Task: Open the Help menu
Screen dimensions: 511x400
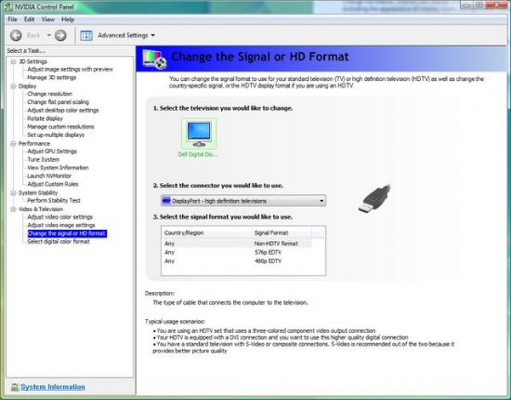Action: click(x=68, y=20)
